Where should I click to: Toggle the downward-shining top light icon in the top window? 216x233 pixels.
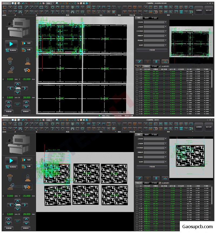10,61
